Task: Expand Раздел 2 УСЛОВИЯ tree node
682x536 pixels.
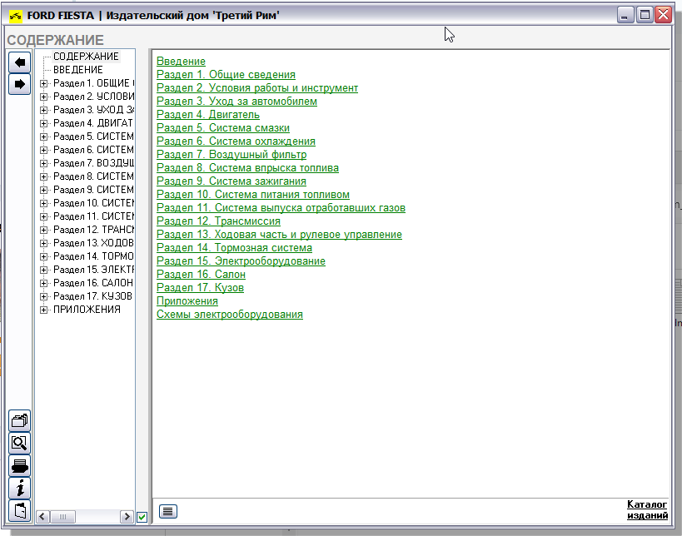Action: 43,97
